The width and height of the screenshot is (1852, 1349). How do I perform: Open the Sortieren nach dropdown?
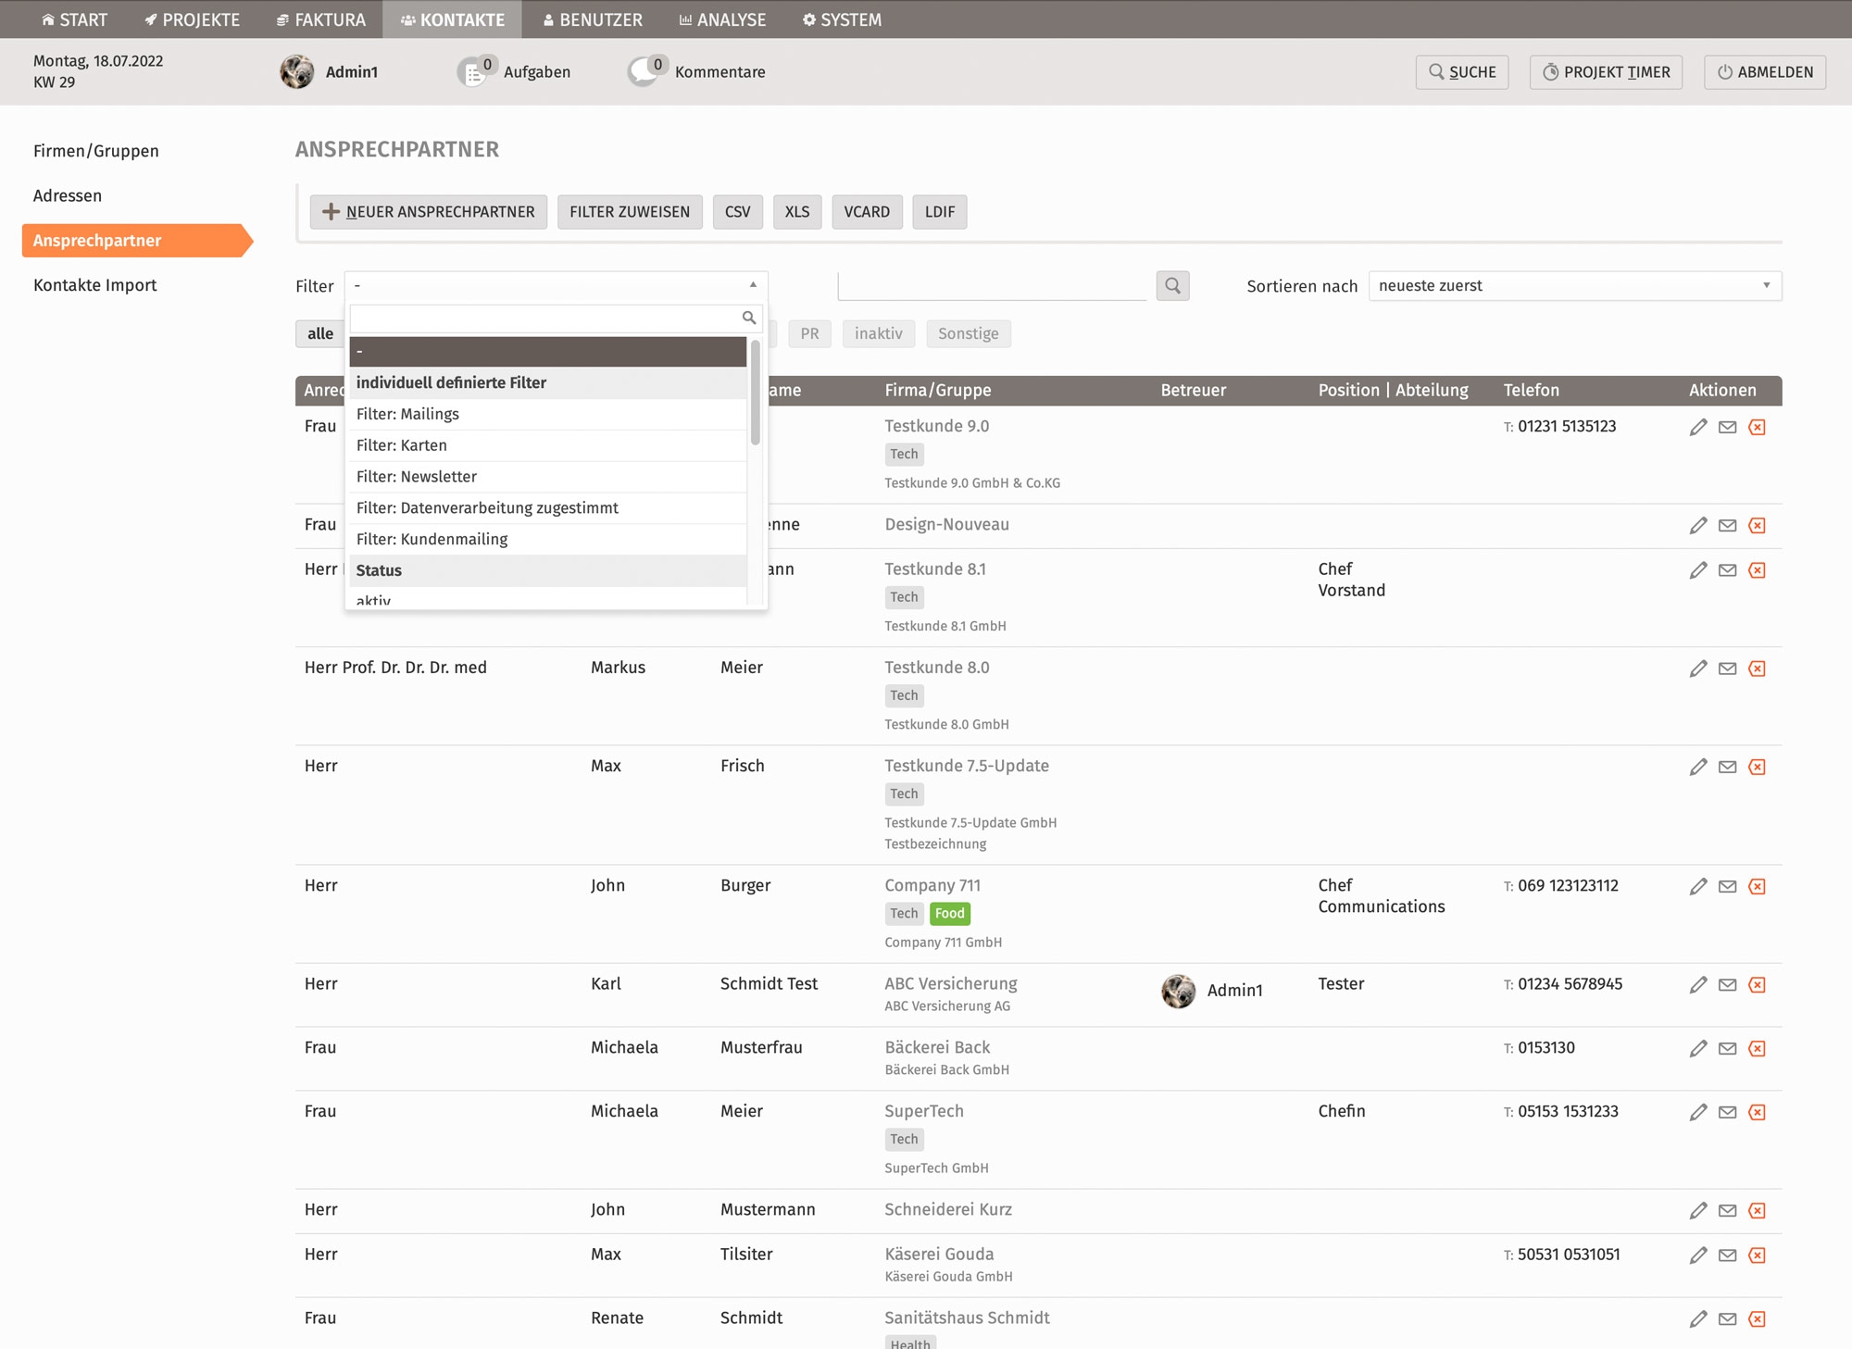click(x=1574, y=286)
